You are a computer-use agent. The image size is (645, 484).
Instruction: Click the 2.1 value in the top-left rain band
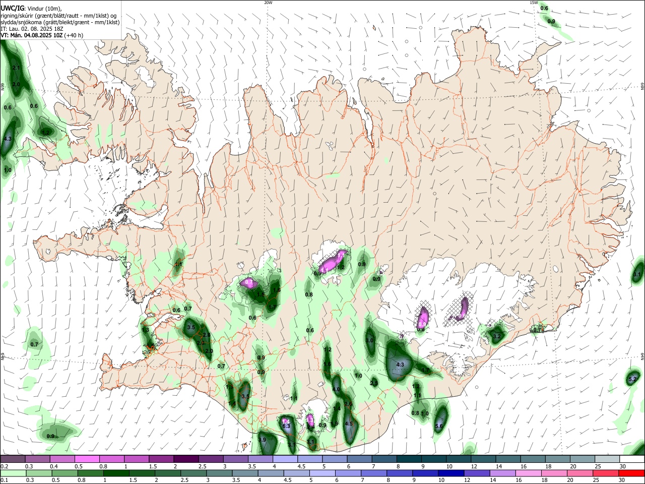[16, 68]
